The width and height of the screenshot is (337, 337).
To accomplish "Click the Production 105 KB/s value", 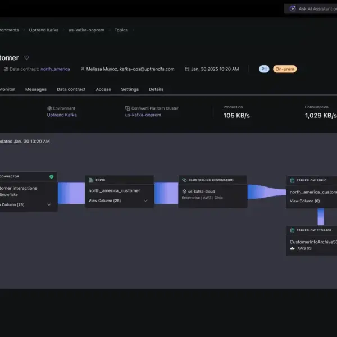I will tap(236, 116).
